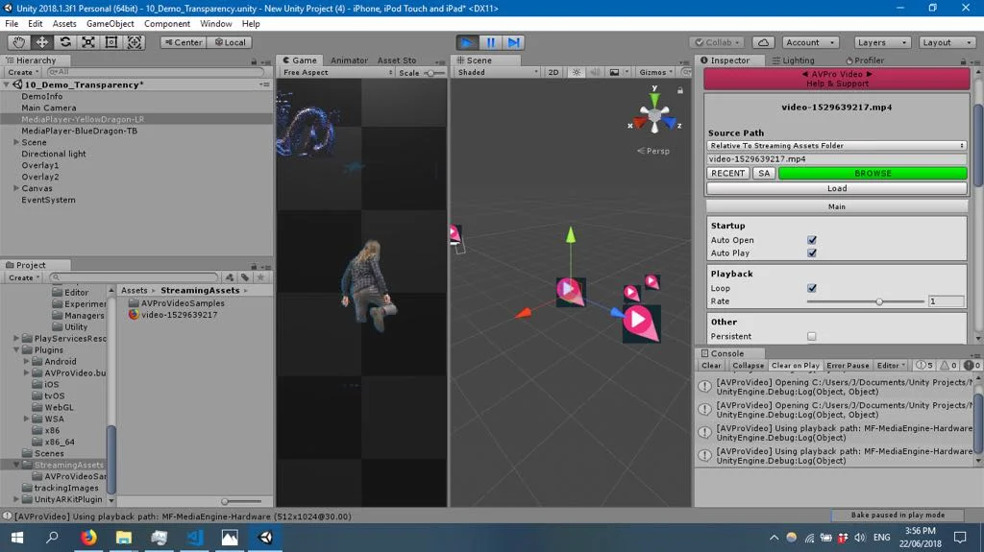Expand the Android folder

[26, 361]
